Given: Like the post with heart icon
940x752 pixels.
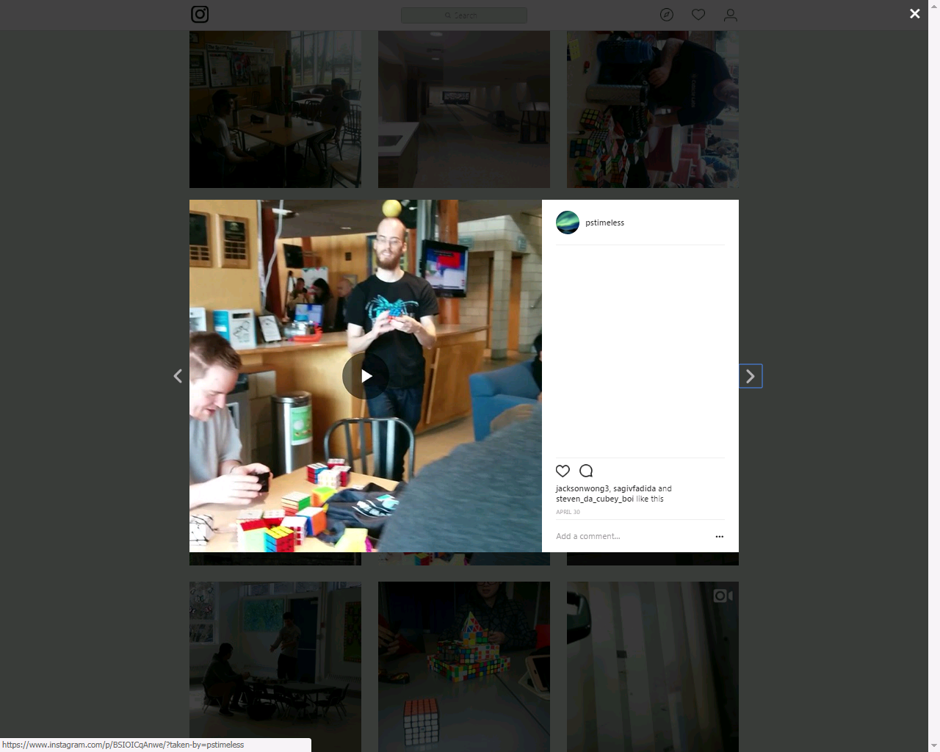Looking at the screenshot, I should pos(563,471).
